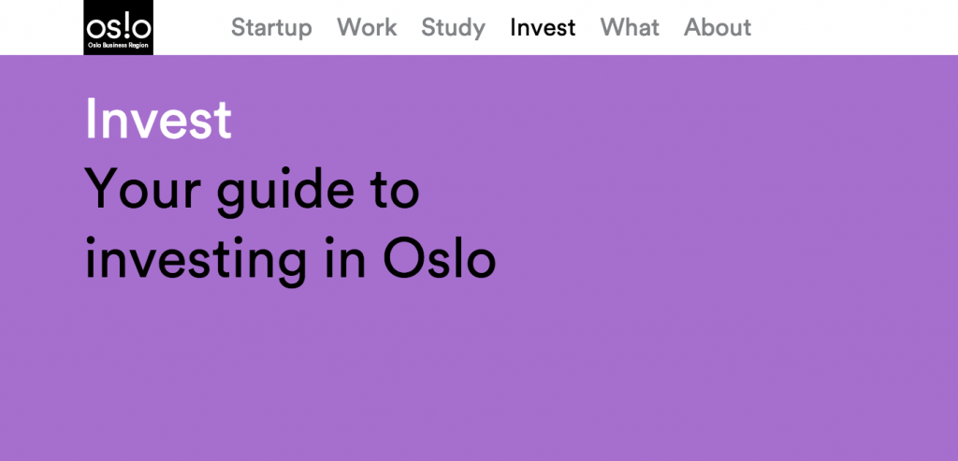The image size is (958, 461).
Task: Go to the Work section
Action: point(367,27)
